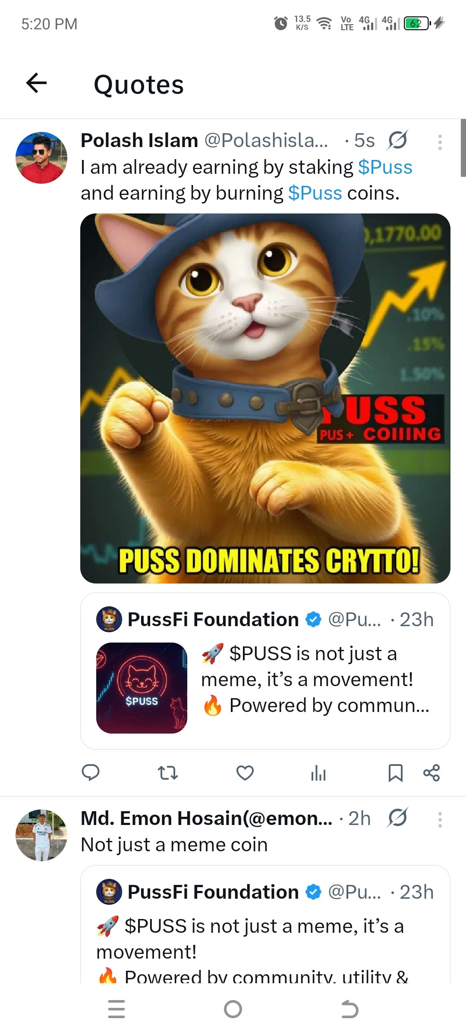Tap the back arrow beside Quotes
Screen dimensions: 466x1035
(x=37, y=83)
